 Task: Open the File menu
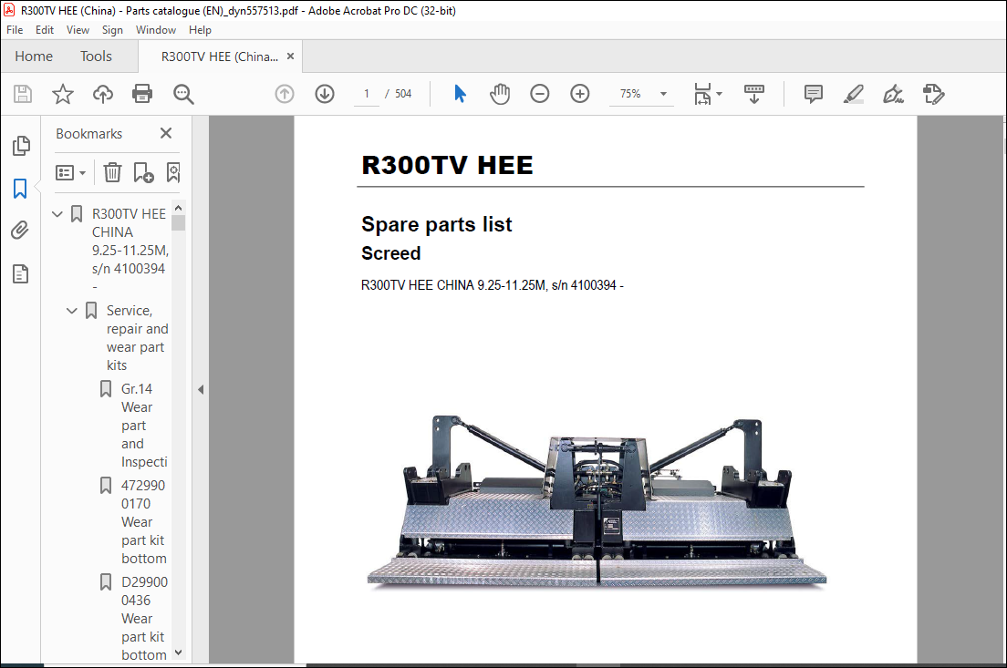(x=15, y=29)
